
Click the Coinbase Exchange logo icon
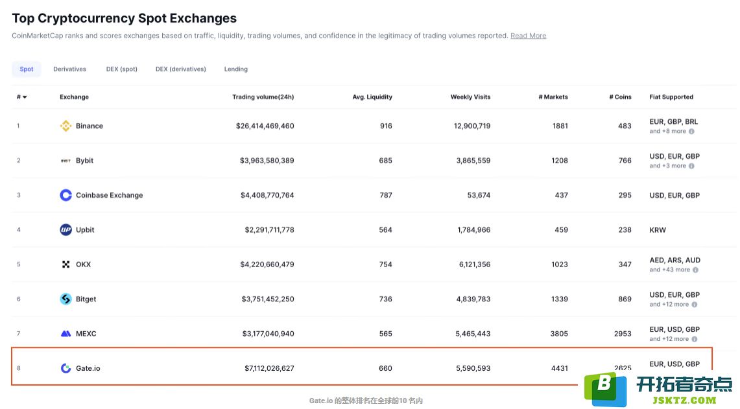(x=66, y=195)
